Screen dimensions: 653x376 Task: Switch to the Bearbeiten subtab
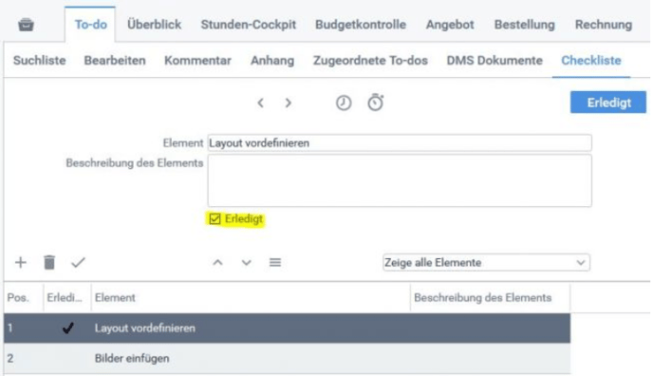(x=115, y=61)
